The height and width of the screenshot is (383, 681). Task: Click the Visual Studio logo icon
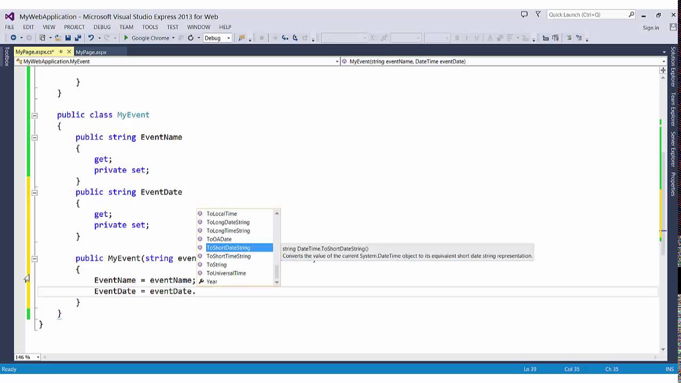tap(9, 16)
